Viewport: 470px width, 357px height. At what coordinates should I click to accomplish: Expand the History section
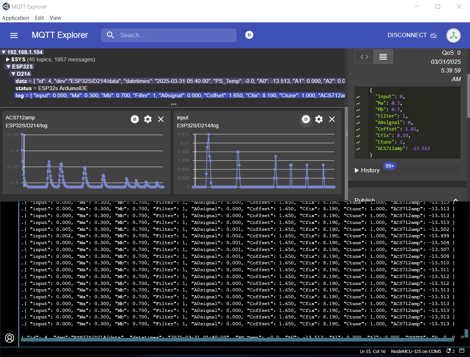coord(367,170)
